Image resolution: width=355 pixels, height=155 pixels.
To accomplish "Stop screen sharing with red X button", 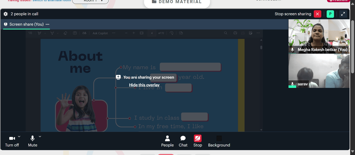I will pos(317,14).
